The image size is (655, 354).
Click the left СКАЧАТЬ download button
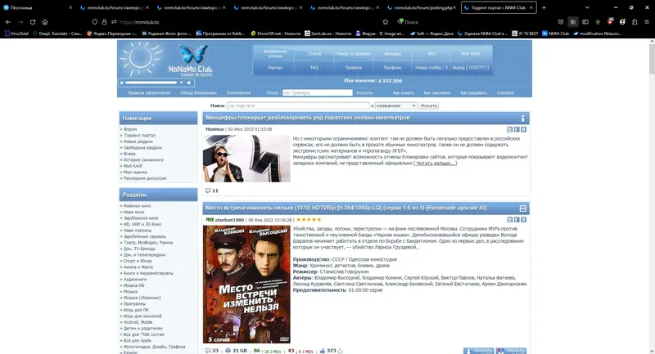click(478, 351)
